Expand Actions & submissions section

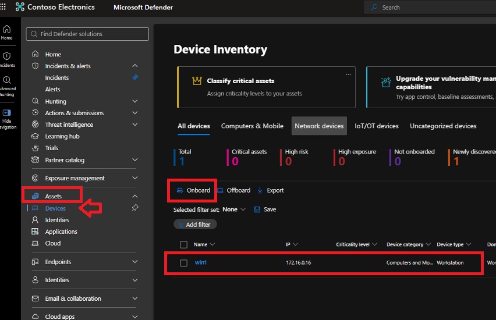135,113
